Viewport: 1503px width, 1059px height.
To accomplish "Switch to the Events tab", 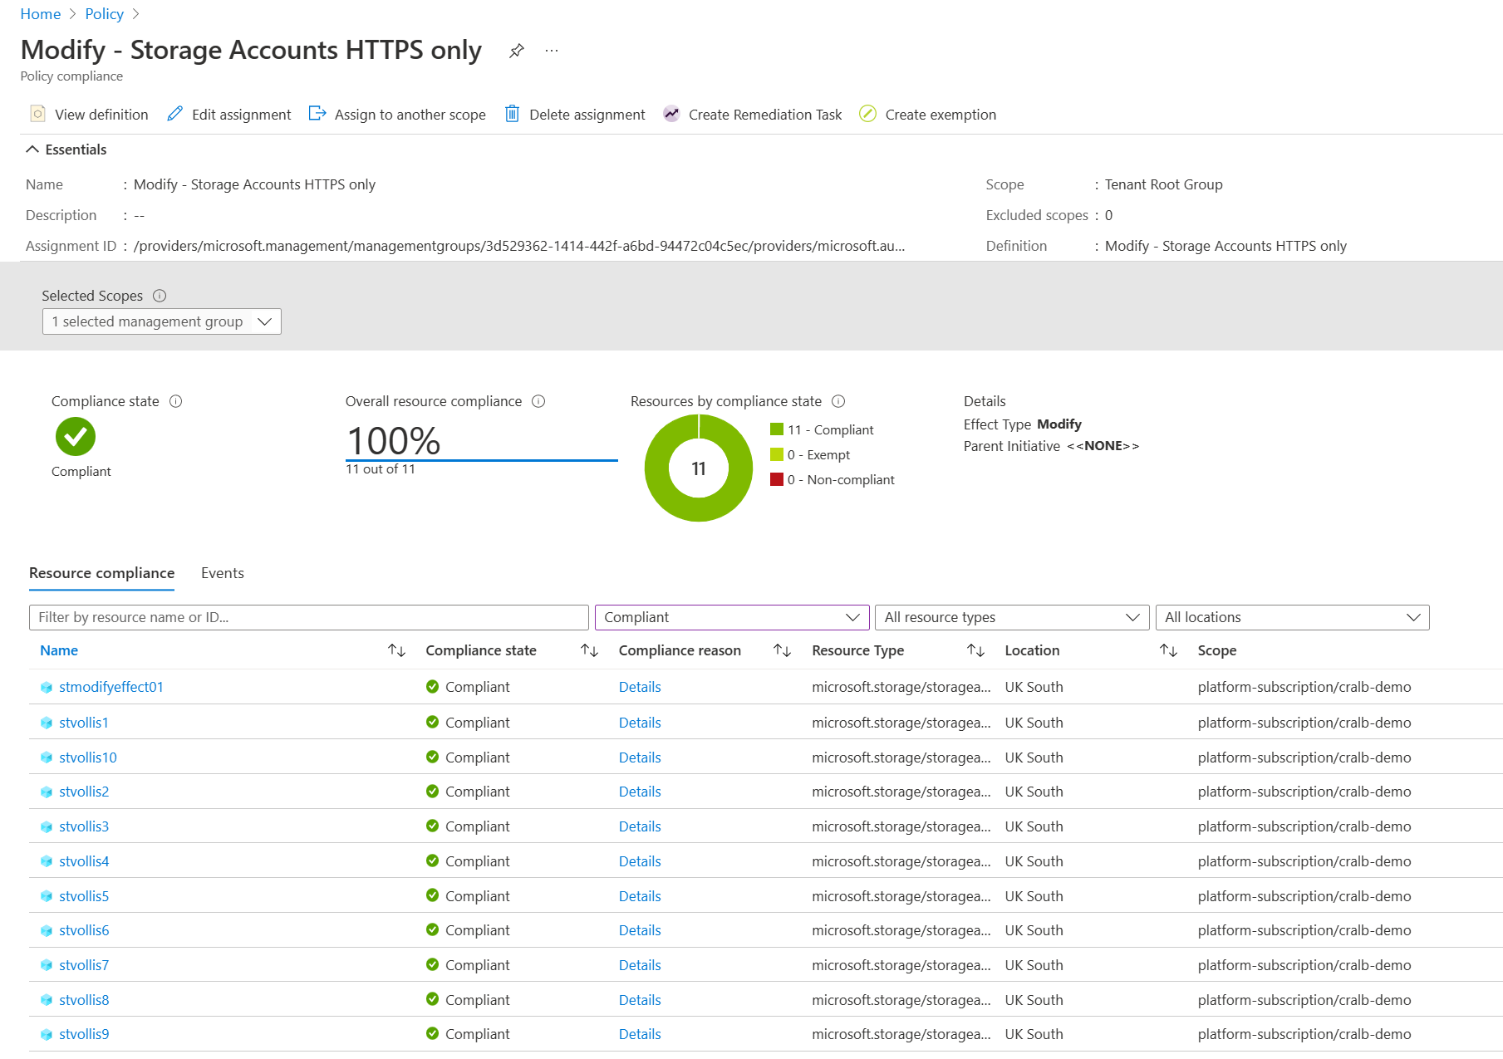I will (x=223, y=573).
